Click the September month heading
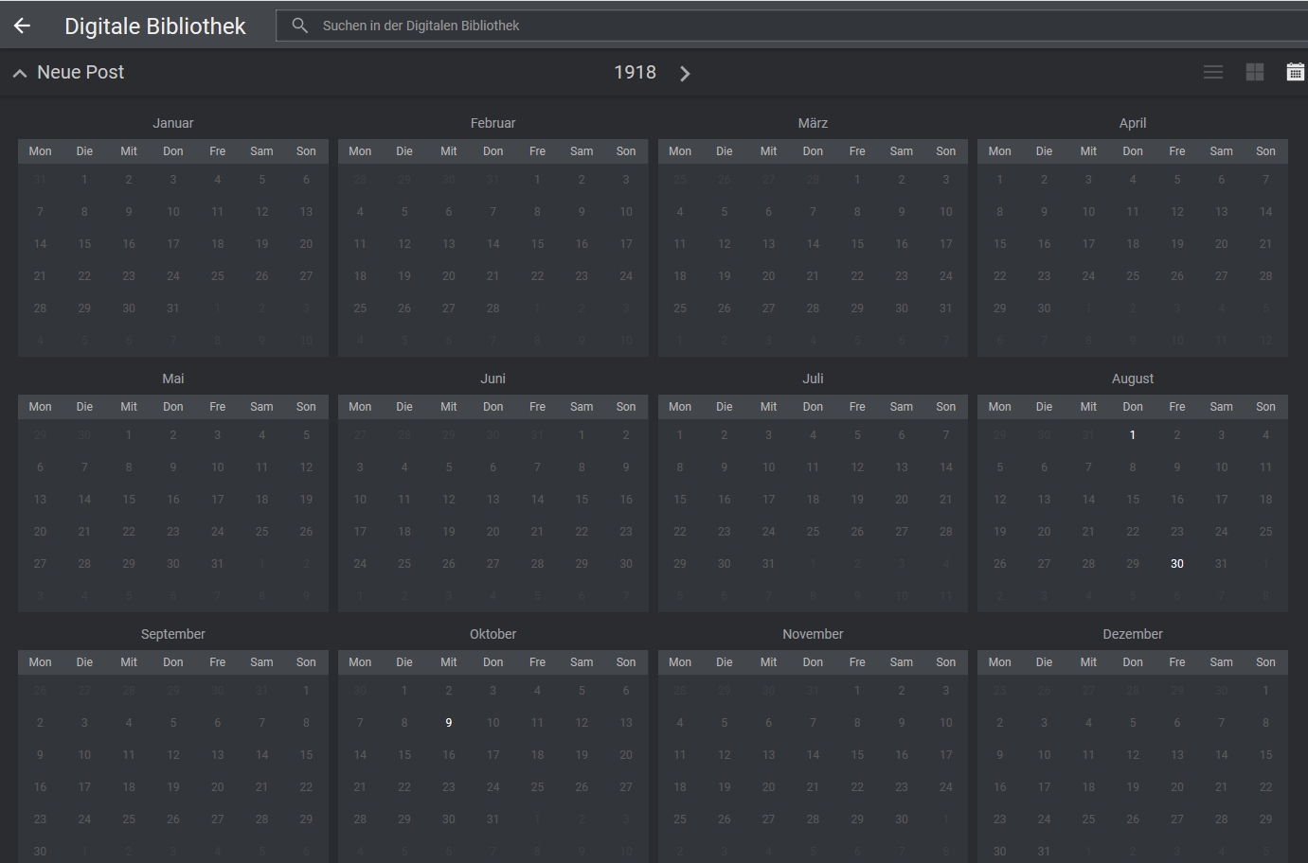Image resolution: width=1308 pixels, height=863 pixels. tap(173, 634)
